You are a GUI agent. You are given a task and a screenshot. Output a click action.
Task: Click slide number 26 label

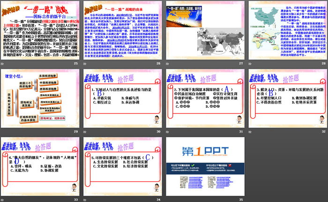(x=158, y=63)
